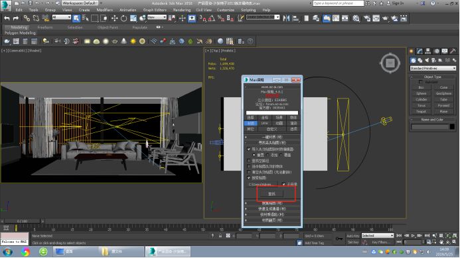This screenshot has width=460, height=258.
Task: Activate the Select and Rotate tool
Action: (x=124, y=18)
